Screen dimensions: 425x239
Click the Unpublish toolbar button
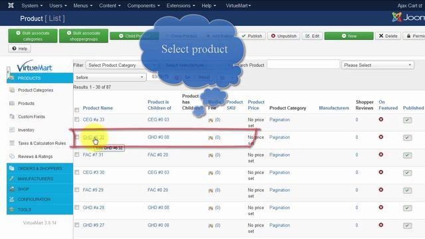(x=284, y=36)
